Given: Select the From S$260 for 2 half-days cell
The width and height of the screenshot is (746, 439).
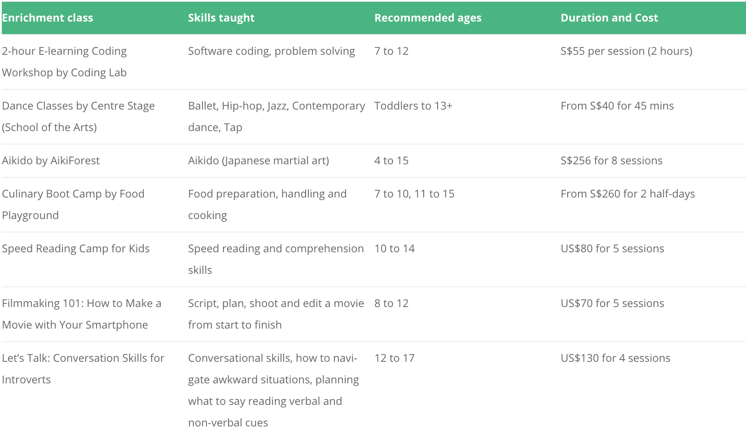Looking at the screenshot, I should [628, 194].
